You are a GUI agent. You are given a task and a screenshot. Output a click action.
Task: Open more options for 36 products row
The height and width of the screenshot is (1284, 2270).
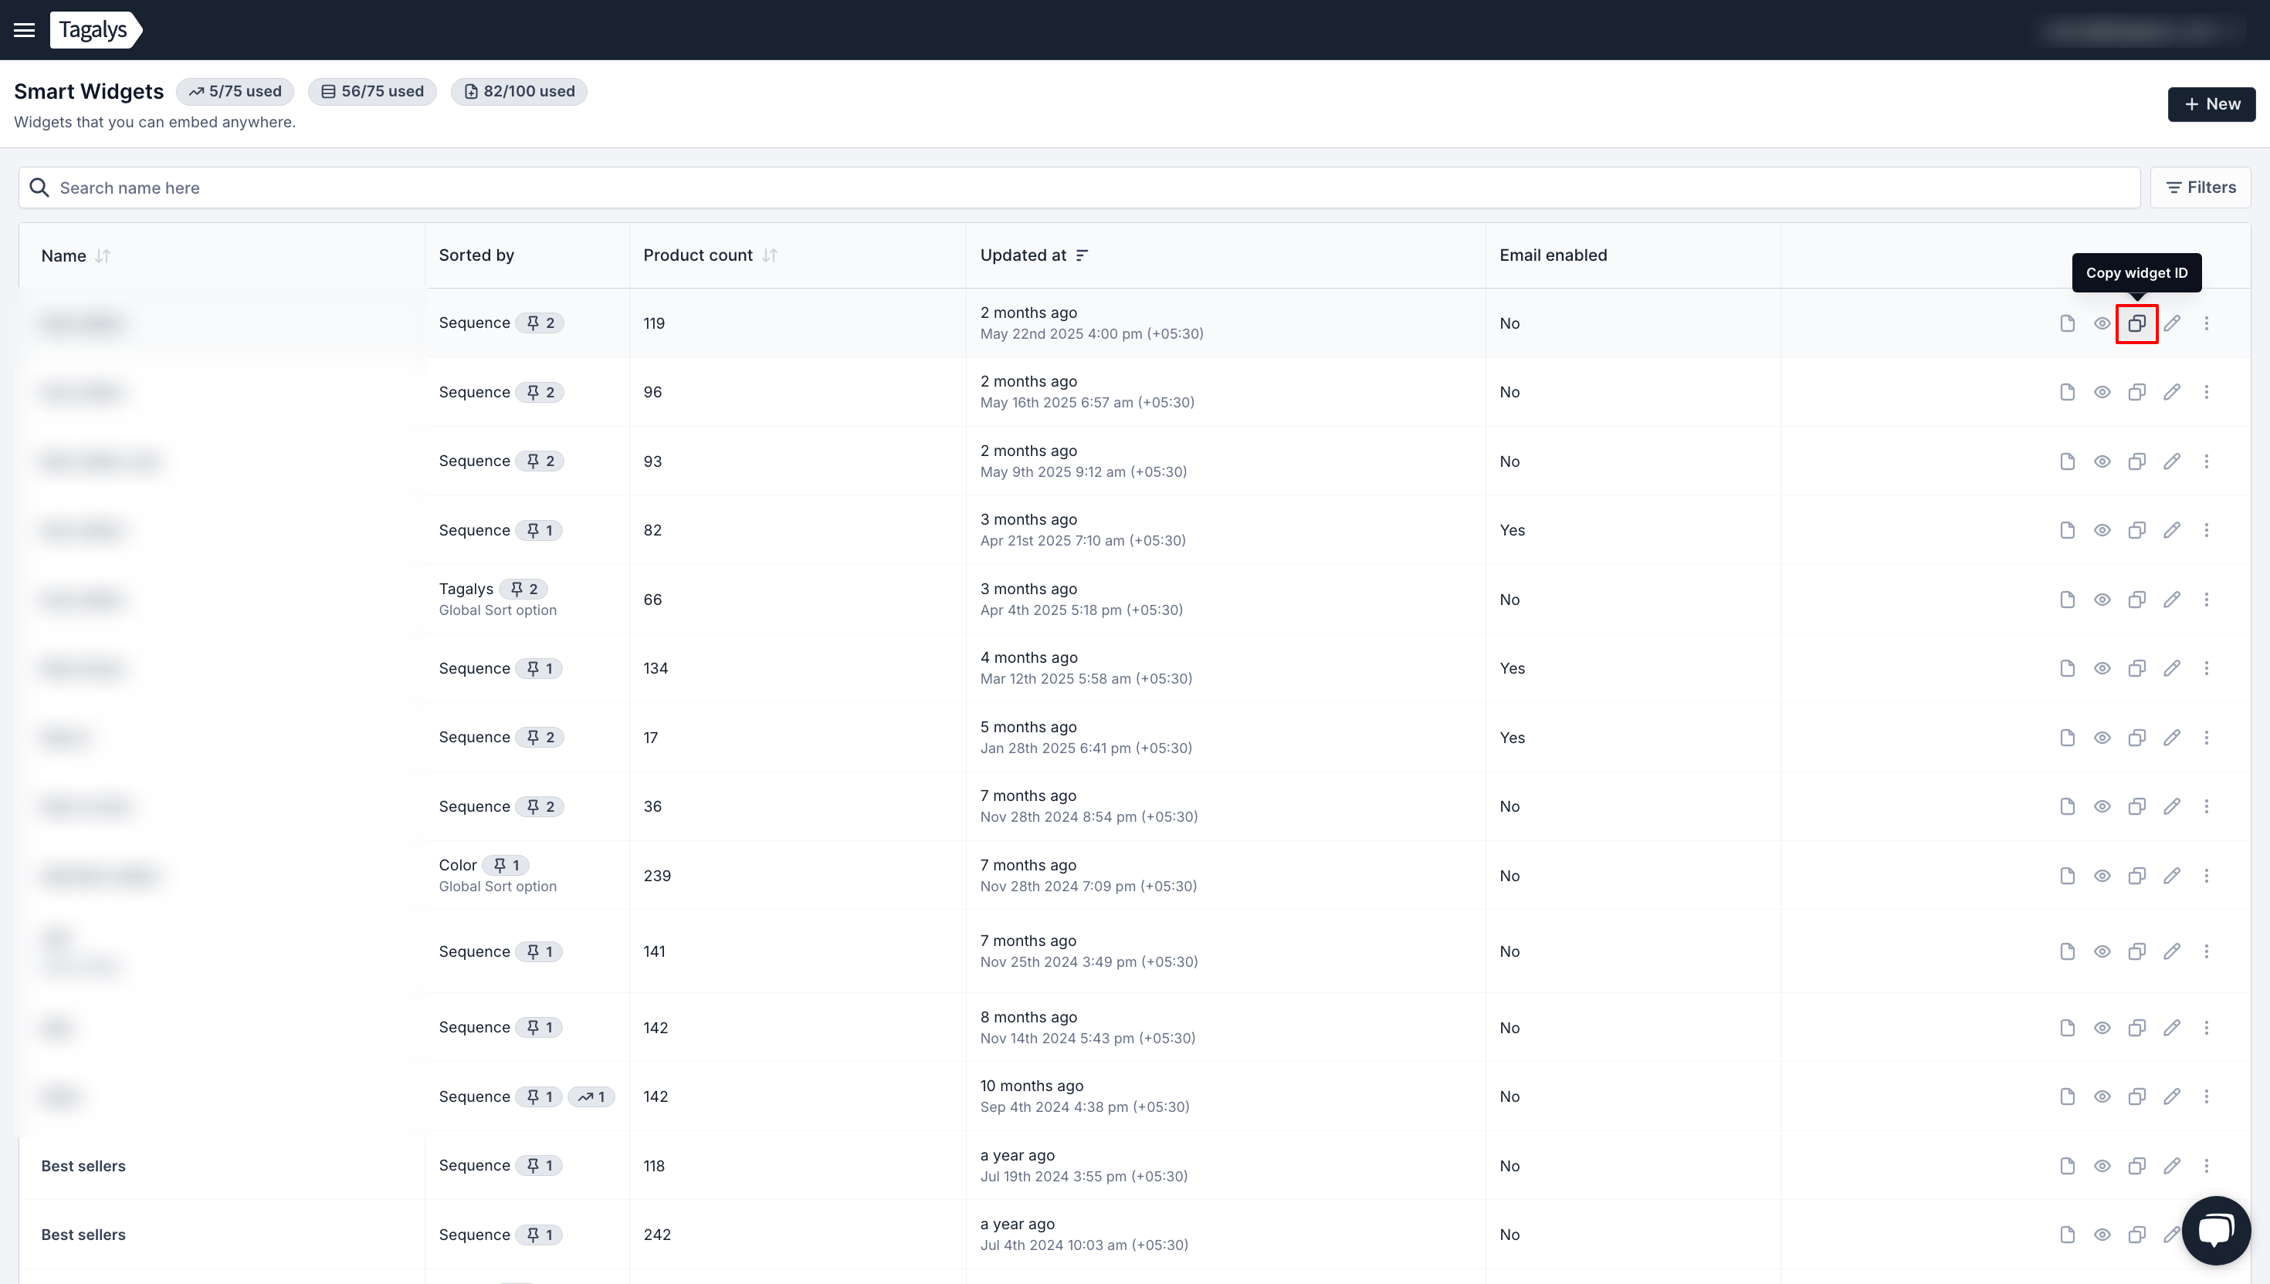click(x=2207, y=806)
